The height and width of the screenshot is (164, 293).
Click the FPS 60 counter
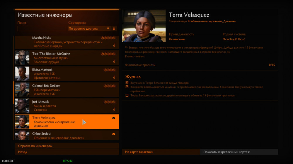[68, 161]
